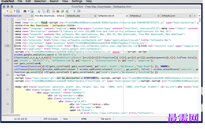Open the Settings menu
205x129 pixels.
(x=77, y=1)
